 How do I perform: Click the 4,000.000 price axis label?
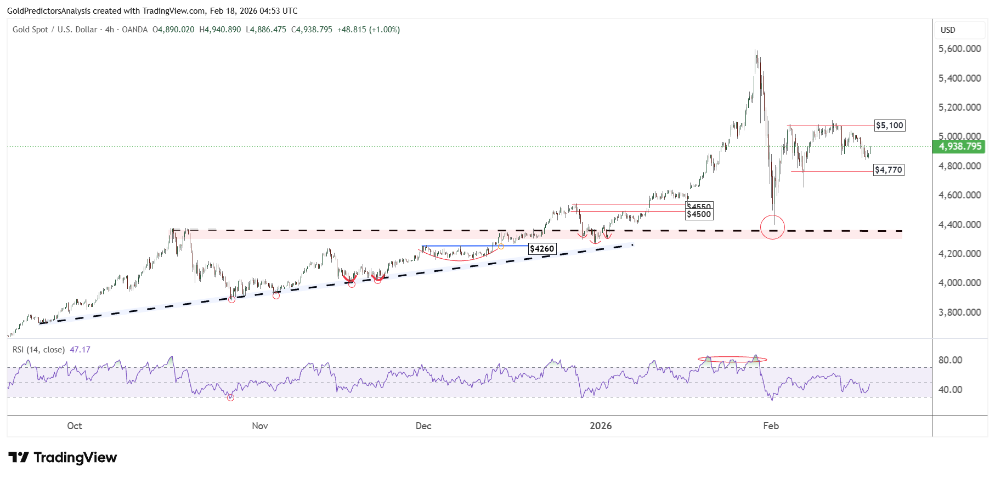pyautogui.click(x=959, y=283)
